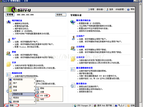Click the text 查看当前已连接的用户
The width and height of the screenshot is (143, 107).
[89, 87]
